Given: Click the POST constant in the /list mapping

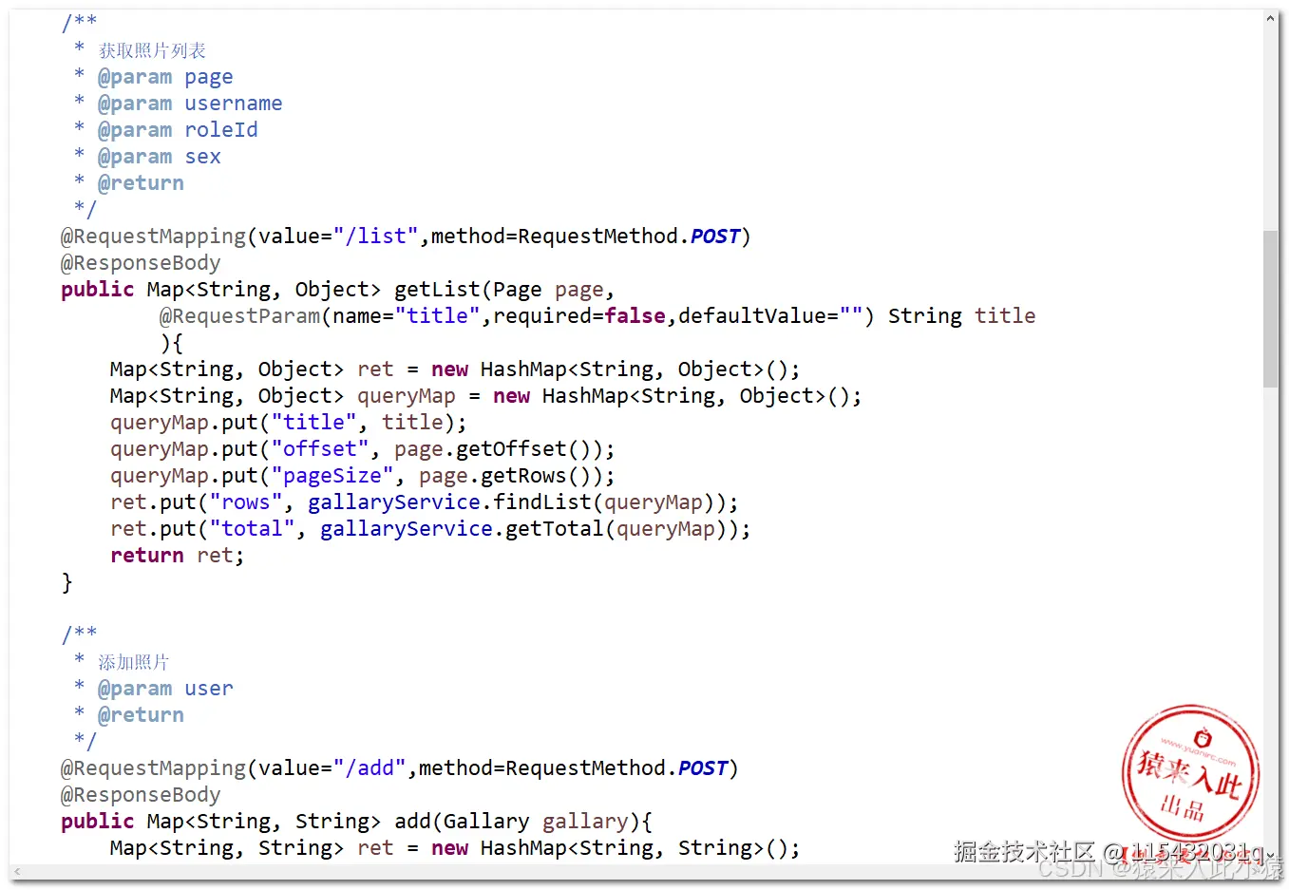Looking at the screenshot, I should pos(715,236).
